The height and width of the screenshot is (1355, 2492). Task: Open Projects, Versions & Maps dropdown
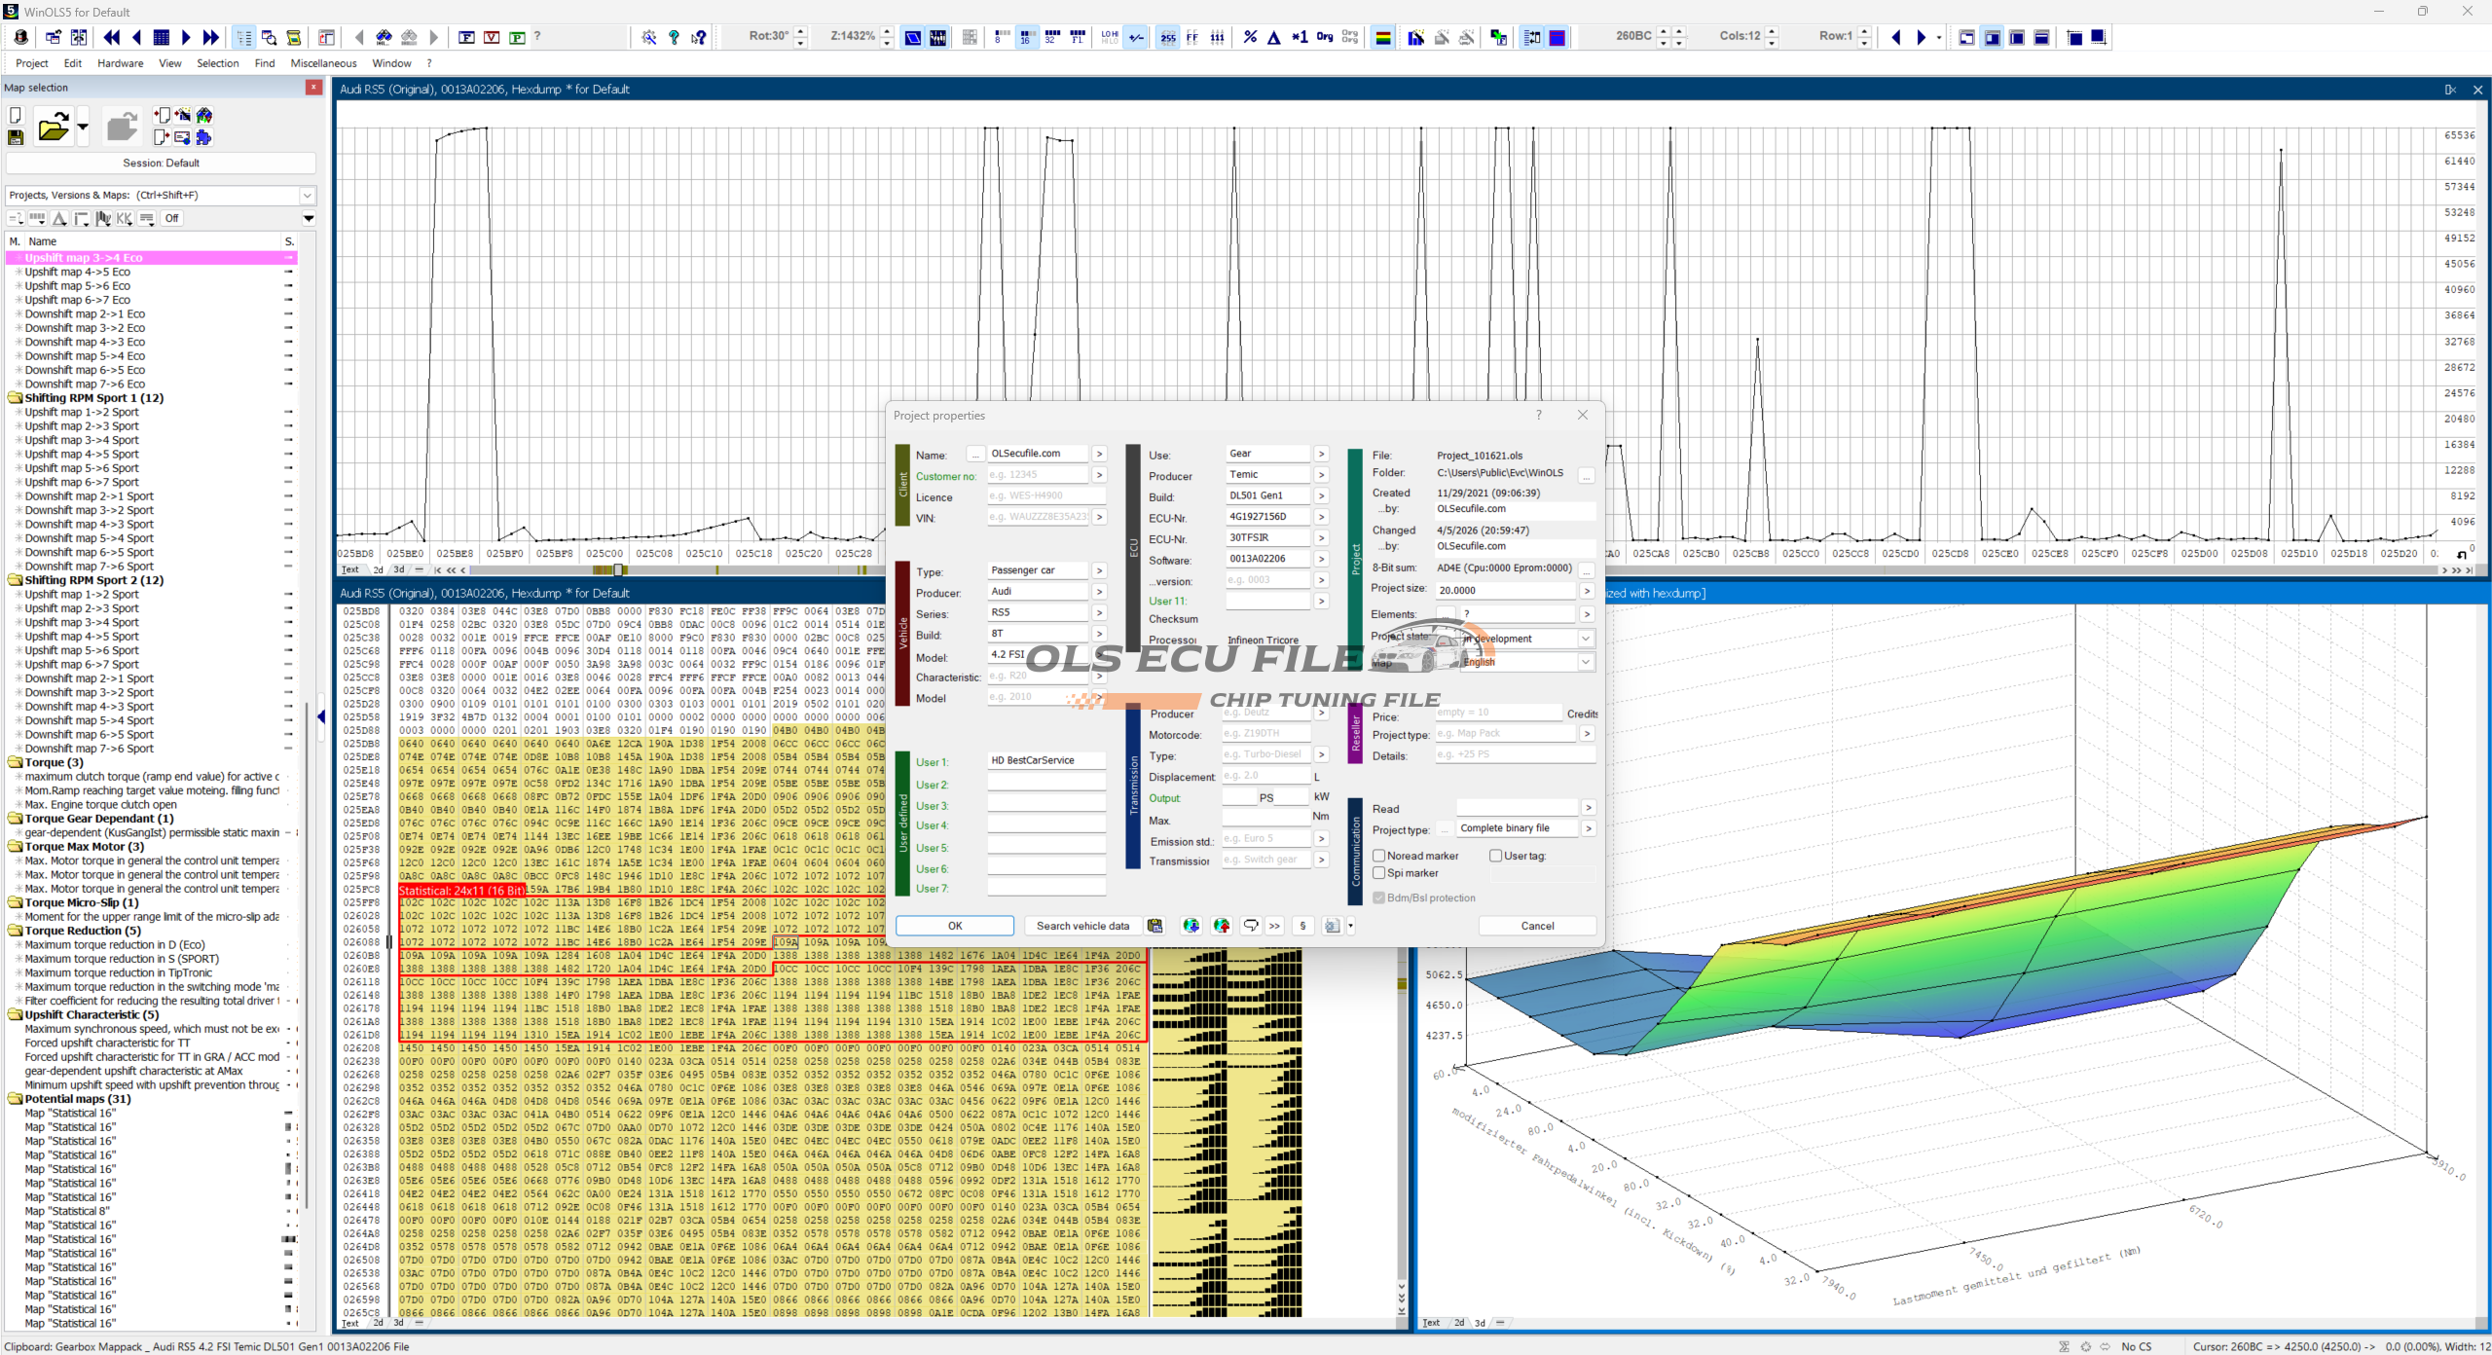(x=308, y=195)
